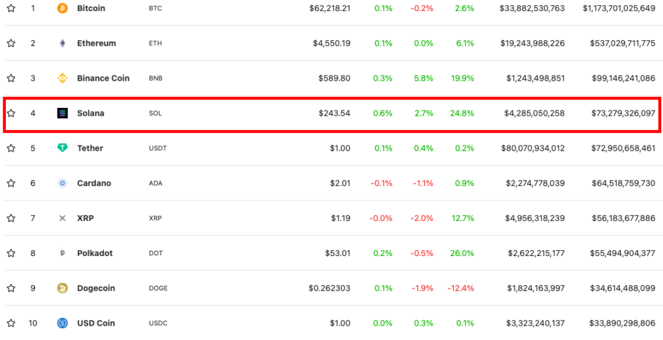
Task: Toggle the favorite star for Dogecoin
Action: (x=11, y=288)
